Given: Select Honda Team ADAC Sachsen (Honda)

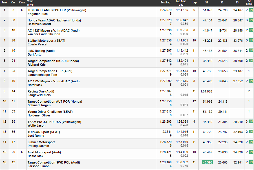Looking at the screenshot, I should (x=54, y=20).
